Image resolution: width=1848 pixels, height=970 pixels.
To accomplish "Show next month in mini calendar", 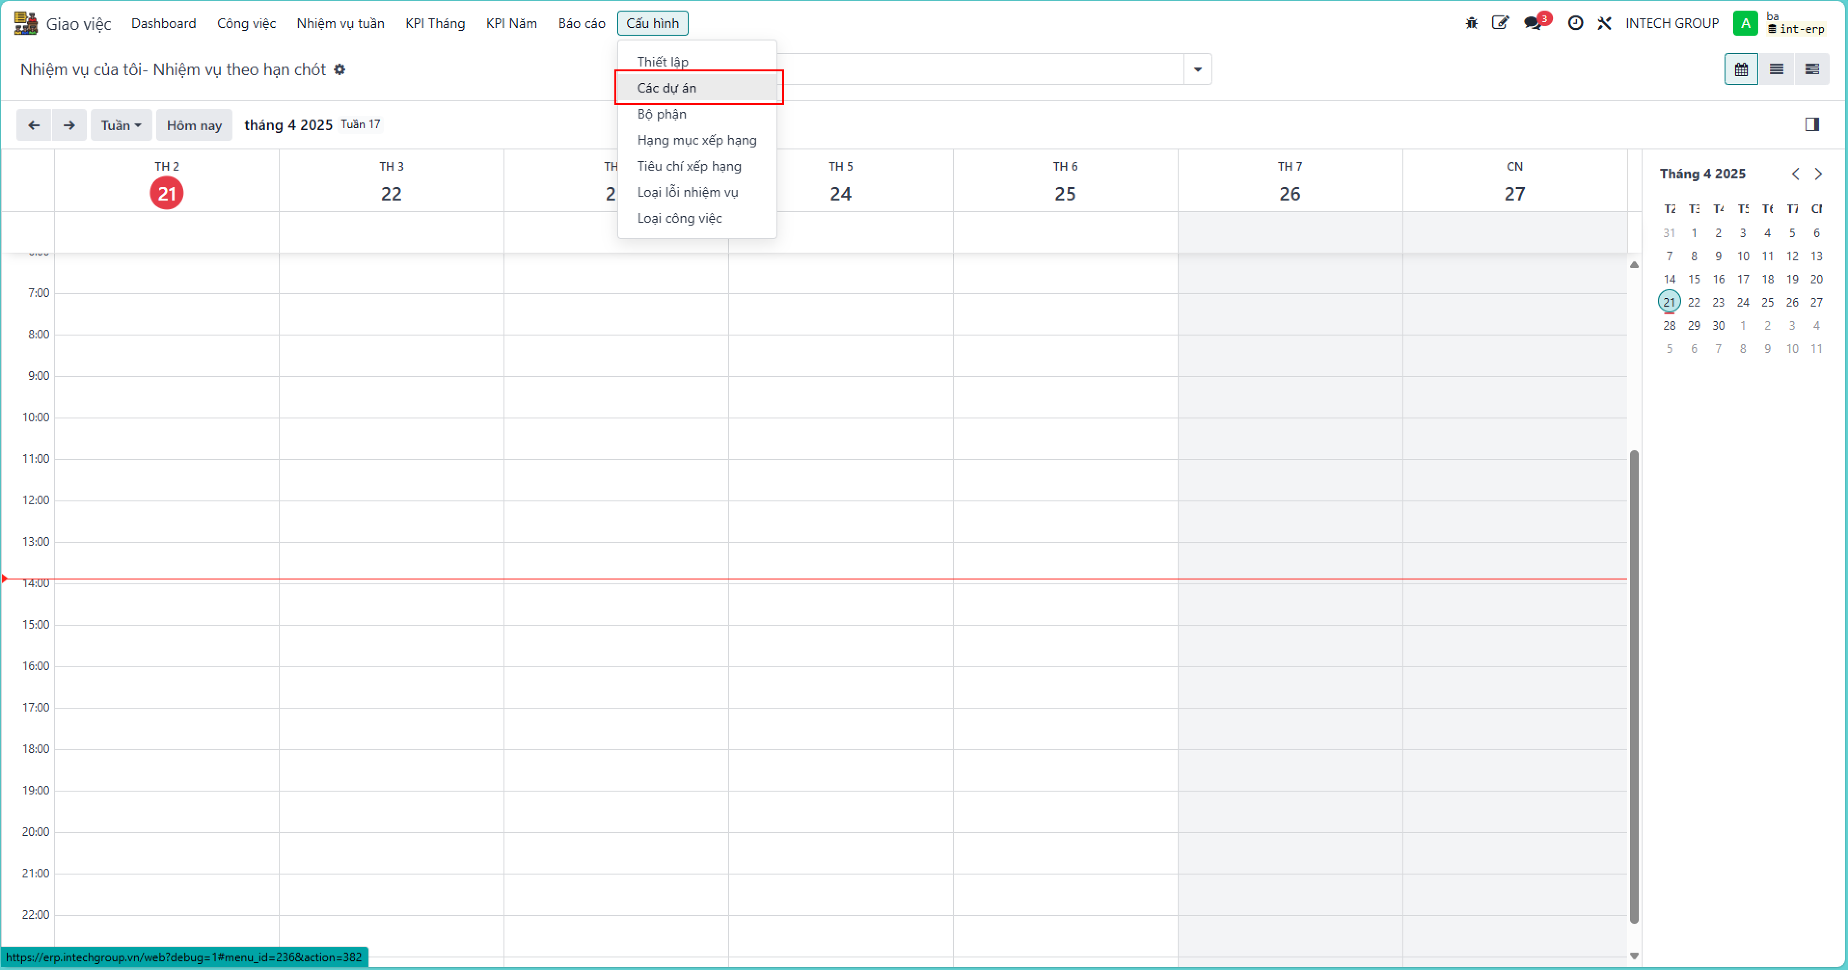I will pyautogui.click(x=1819, y=174).
